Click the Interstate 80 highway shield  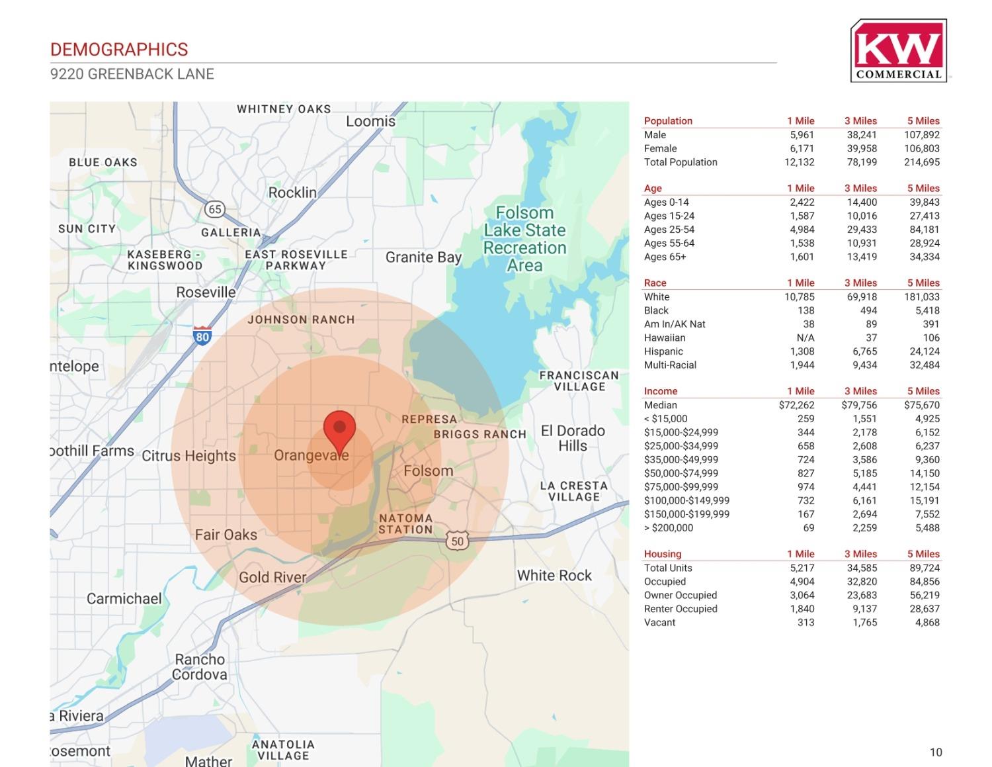202,336
